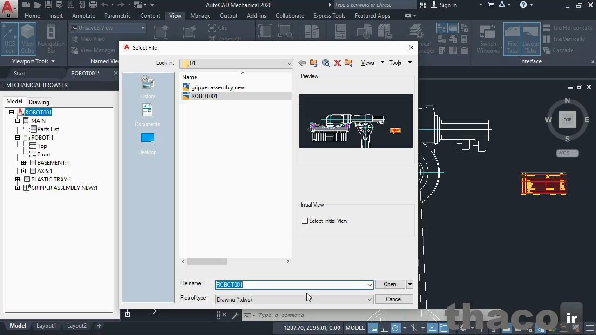
Task: Expand the PLASTIC TRAY:1 tree node
Action: click(18, 180)
